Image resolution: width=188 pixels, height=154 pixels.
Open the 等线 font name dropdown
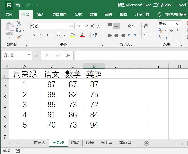71,26
